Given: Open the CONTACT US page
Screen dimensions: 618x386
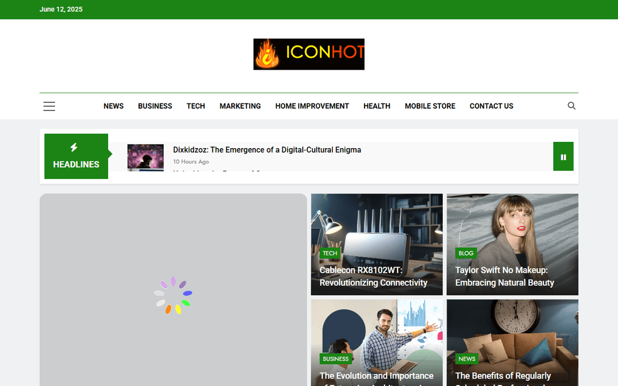Looking at the screenshot, I should coord(492,106).
